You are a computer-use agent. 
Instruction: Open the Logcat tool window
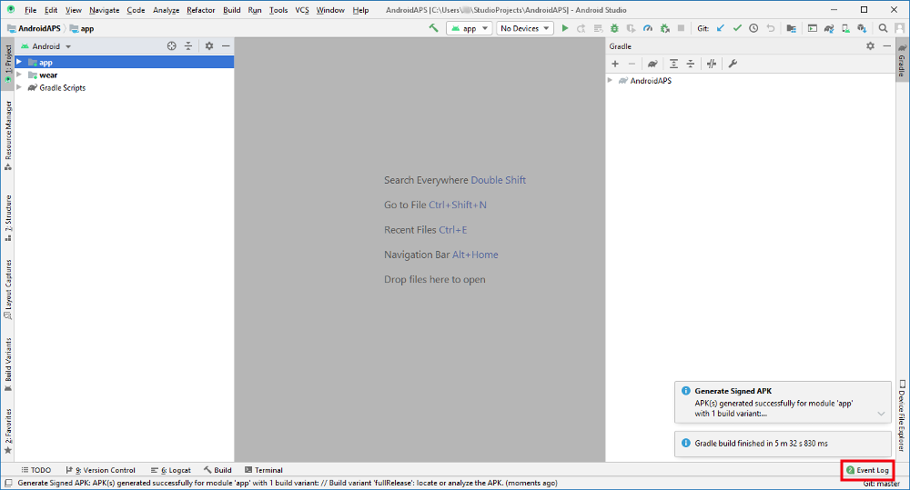point(171,470)
